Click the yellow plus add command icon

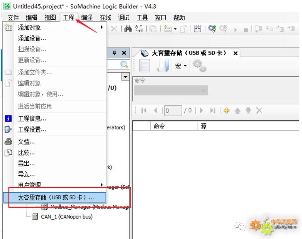[x=226, y=110]
